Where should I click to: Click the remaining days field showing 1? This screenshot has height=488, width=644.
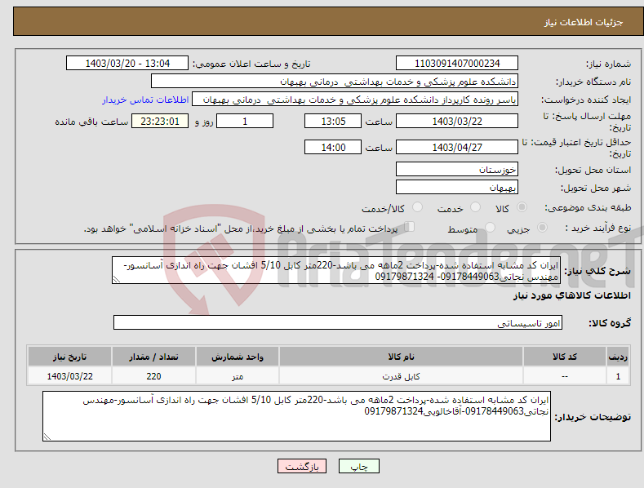pos(245,121)
